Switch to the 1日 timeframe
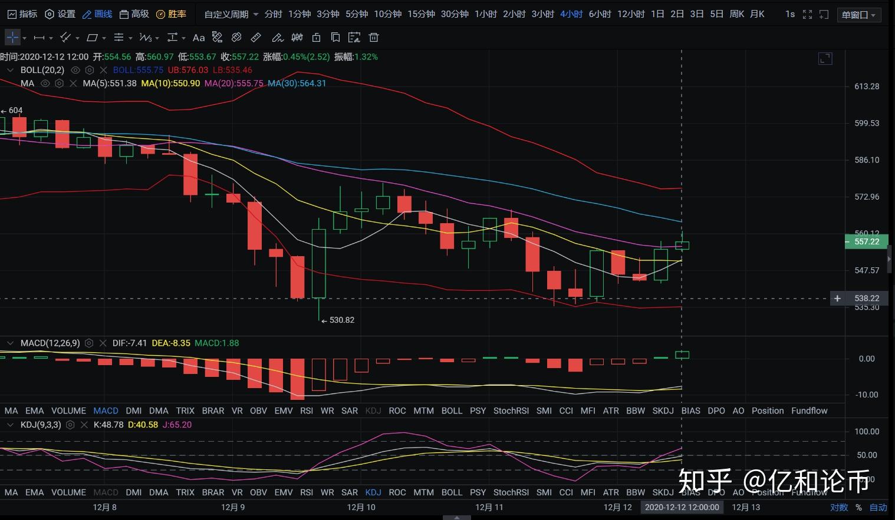 (657, 14)
